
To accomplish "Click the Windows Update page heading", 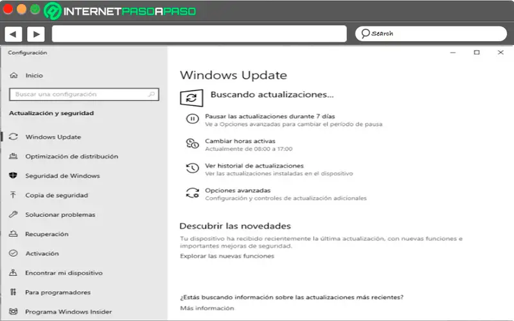I will [233, 75].
